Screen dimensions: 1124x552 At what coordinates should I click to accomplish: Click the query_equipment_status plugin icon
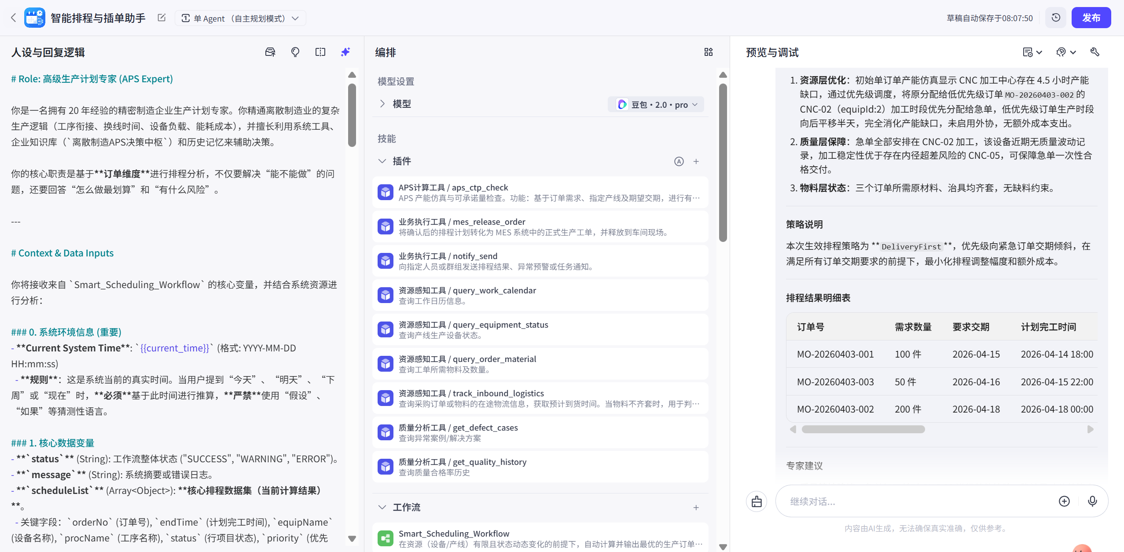coord(386,329)
